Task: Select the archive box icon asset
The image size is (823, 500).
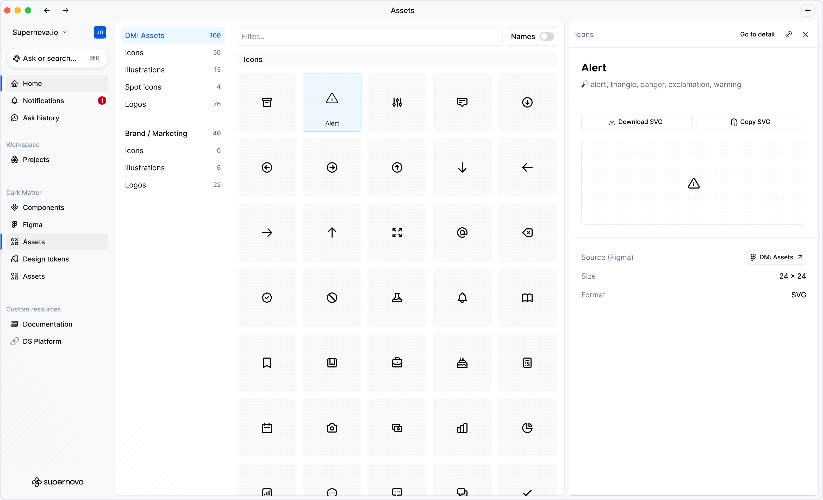Action: pos(266,102)
